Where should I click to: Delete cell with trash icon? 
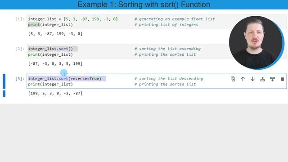283,79
